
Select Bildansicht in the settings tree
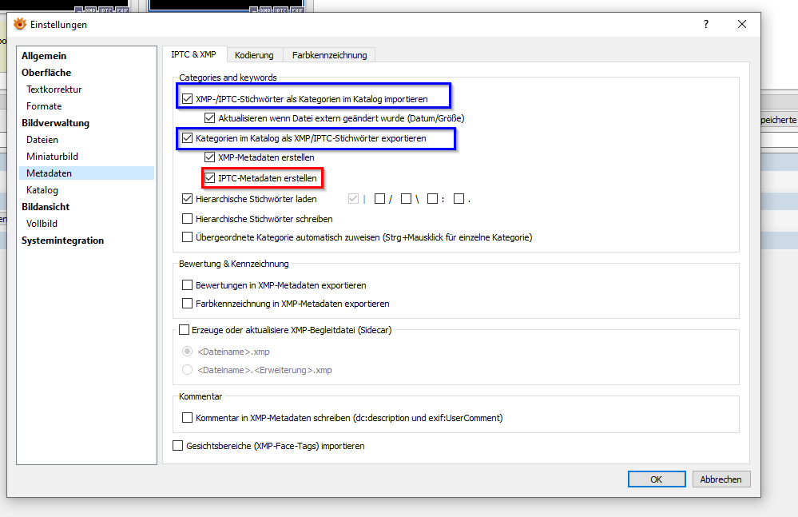[46, 207]
